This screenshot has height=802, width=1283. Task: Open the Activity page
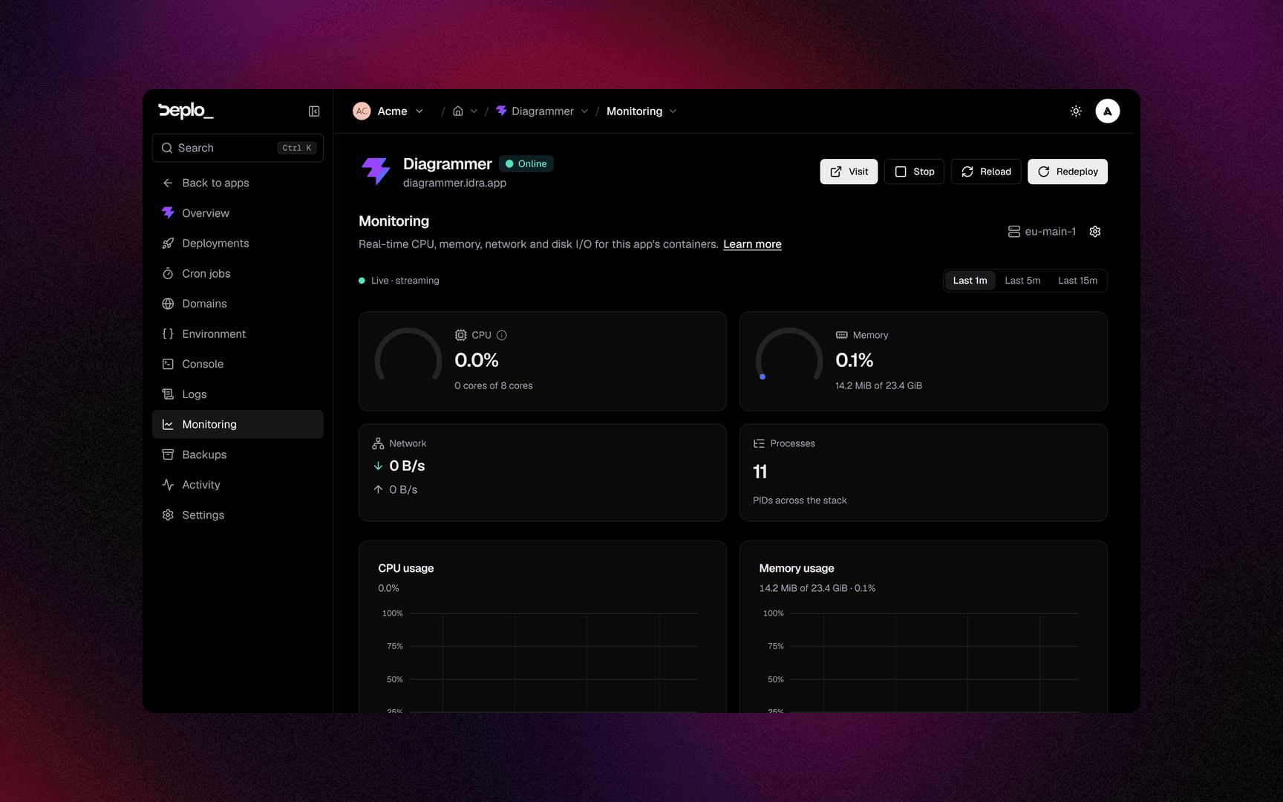point(238,485)
